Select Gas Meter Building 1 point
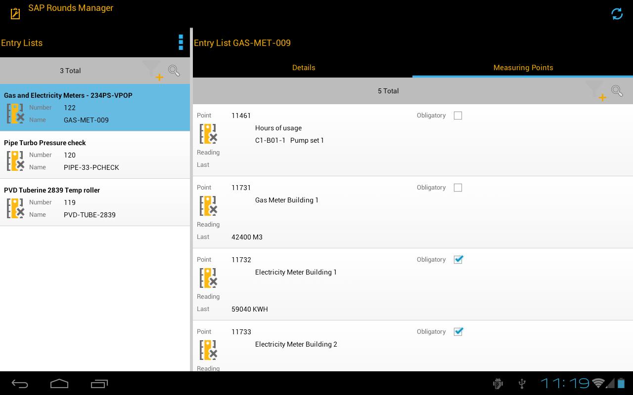This screenshot has width=633, height=395. [x=413, y=212]
